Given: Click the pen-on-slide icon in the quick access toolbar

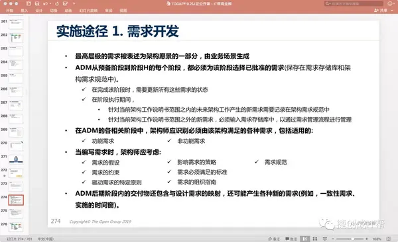Looking at the screenshot, I should point(66,3).
